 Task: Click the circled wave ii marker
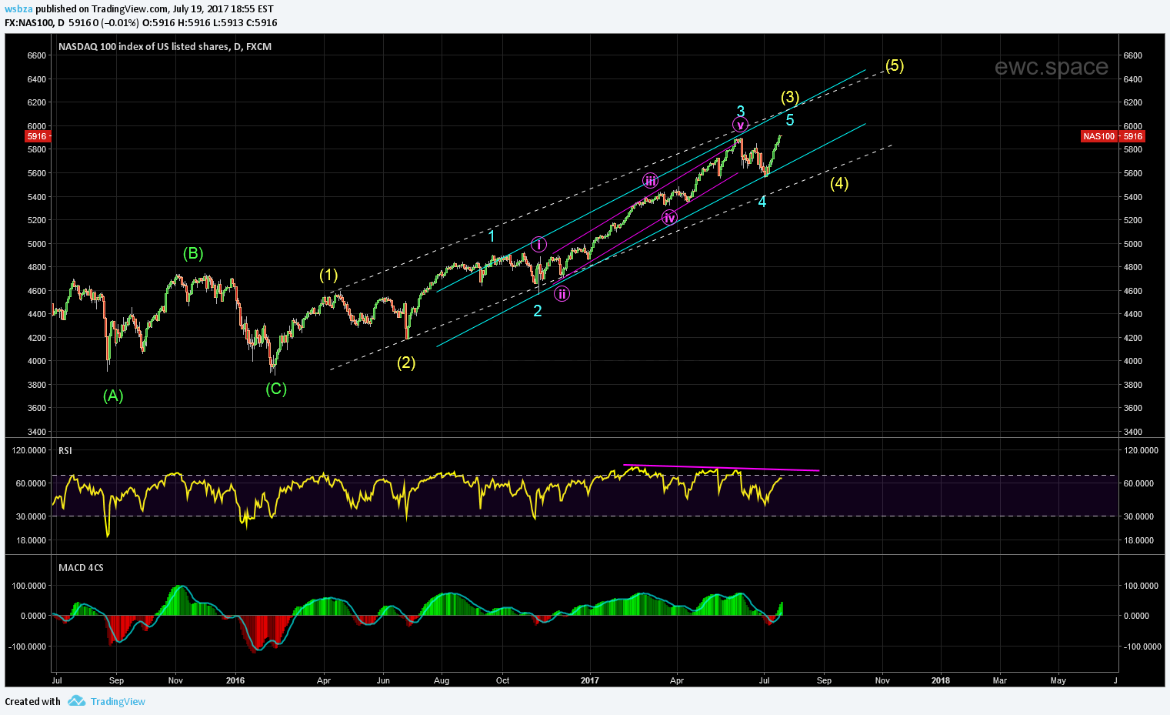562,293
